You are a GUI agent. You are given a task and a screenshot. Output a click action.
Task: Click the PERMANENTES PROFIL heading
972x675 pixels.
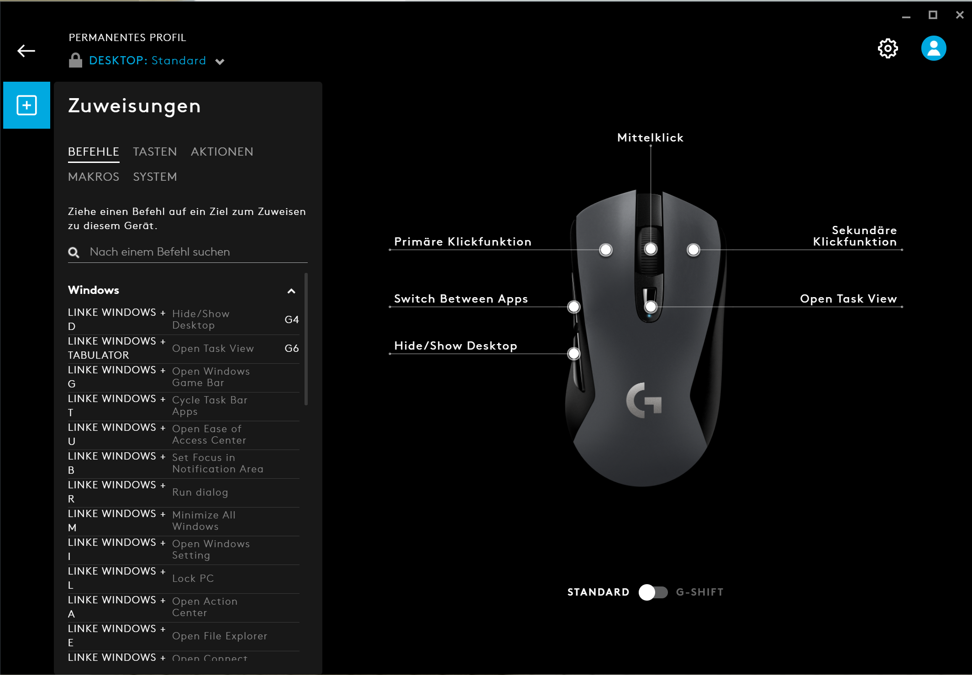pyautogui.click(x=127, y=38)
